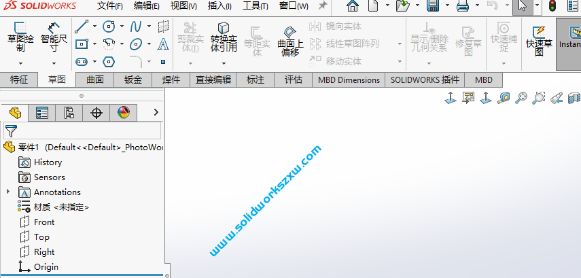This screenshot has width=581, height=278.
Task: Open the Spline tool dropdown arrow
Action: pyautogui.click(x=149, y=27)
